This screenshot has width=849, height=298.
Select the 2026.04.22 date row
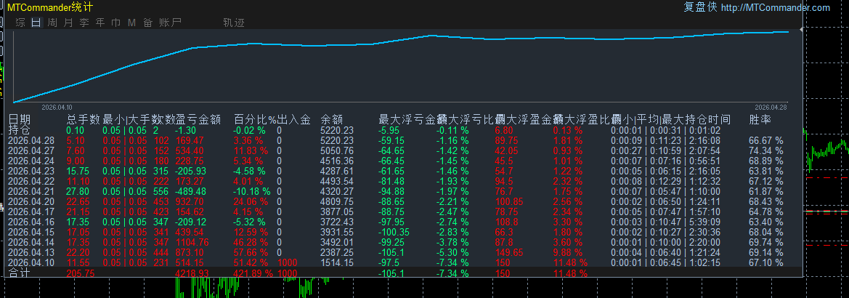[32, 181]
